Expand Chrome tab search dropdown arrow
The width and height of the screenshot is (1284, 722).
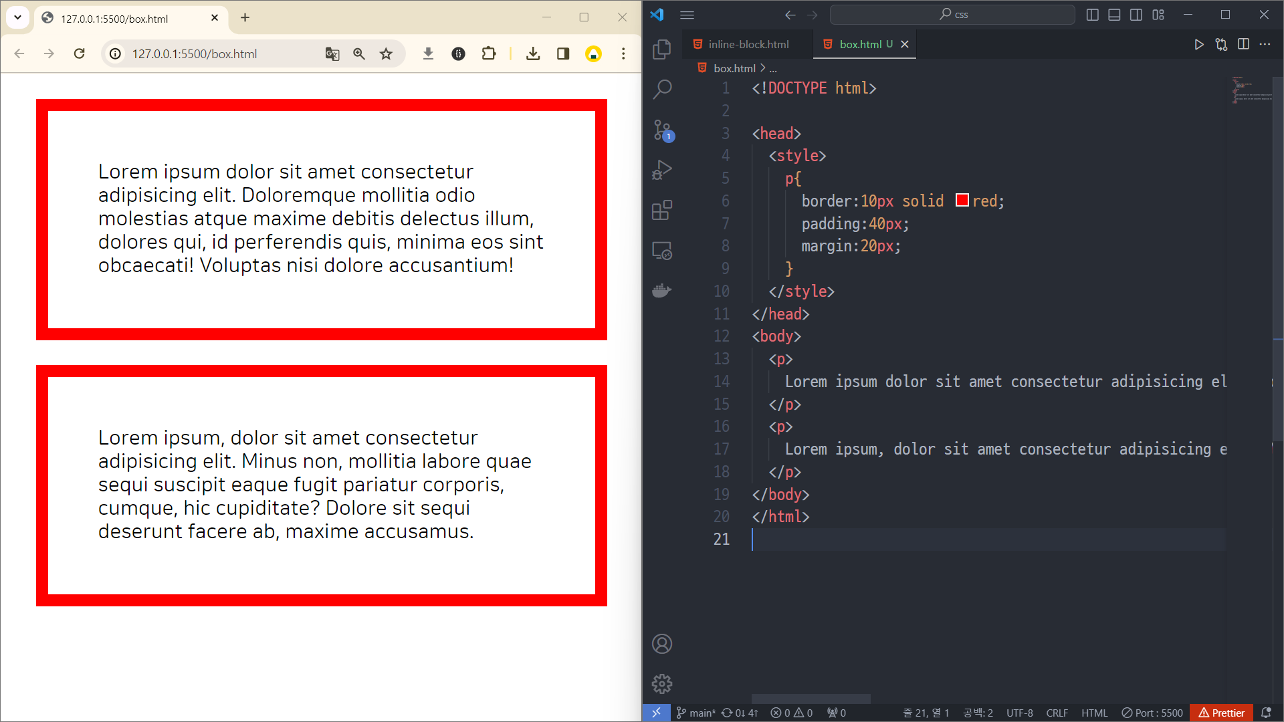coord(18,18)
